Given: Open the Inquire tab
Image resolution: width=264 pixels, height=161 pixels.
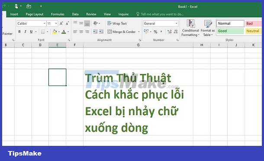Looking at the screenshot, I should coord(123,14).
